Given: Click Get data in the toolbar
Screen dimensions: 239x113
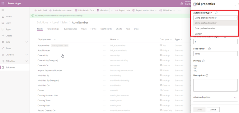Looking at the screenshot, I should 103,10.
